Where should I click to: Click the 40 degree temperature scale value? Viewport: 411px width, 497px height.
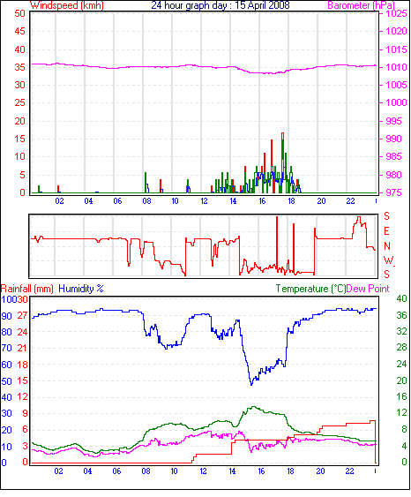tap(401, 298)
